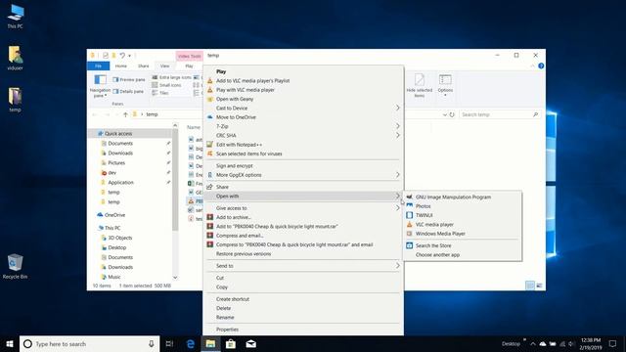Select Small icons layout
The height and width of the screenshot is (352, 626).
[x=167, y=85]
